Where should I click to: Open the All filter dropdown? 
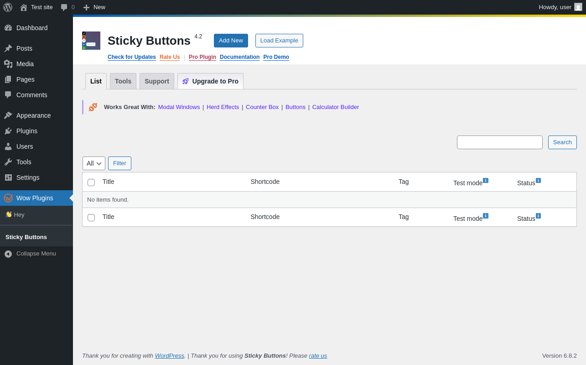(94, 163)
